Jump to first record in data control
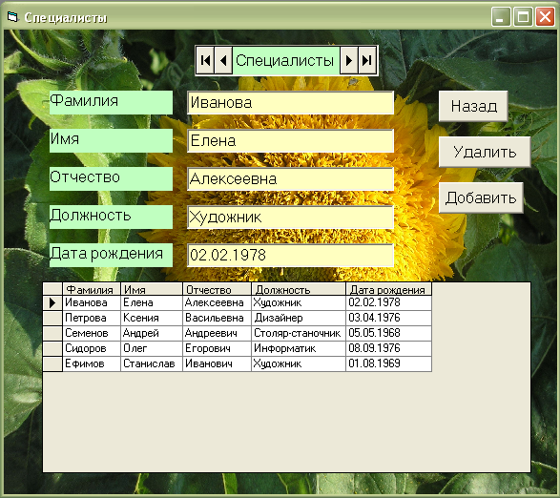Image resolution: width=560 pixels, height=498 pixels. click(205, 60)
